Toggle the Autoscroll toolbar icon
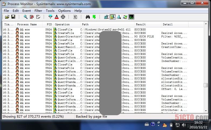Viewport: 211px width, 130px height. tap(32, 17)
